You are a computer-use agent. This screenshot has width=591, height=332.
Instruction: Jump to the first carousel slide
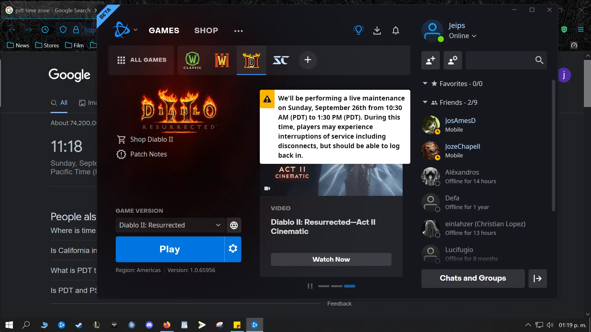[x=324, y=286]
